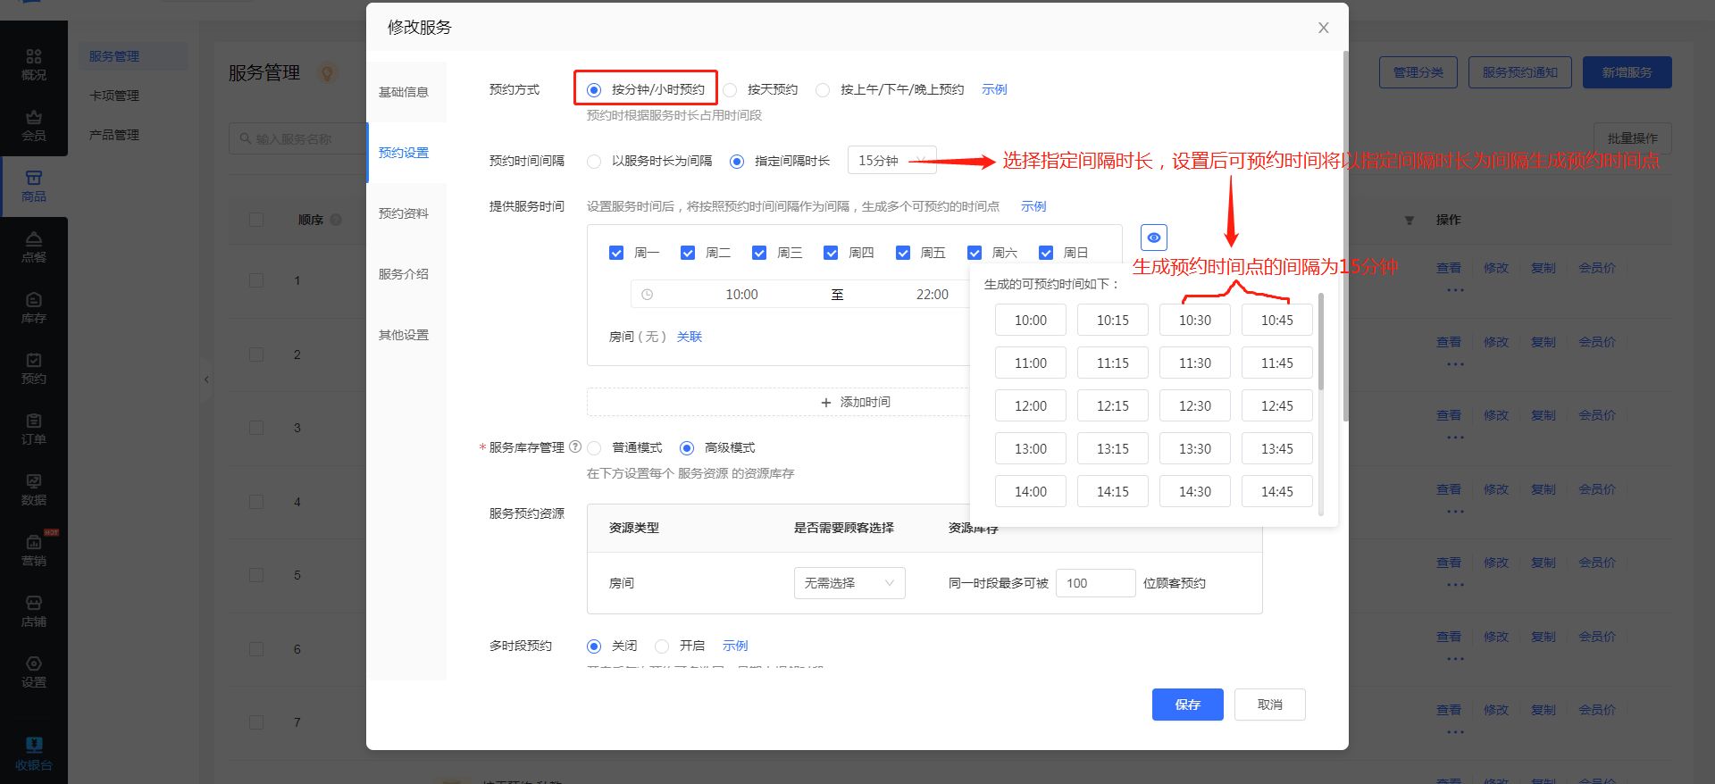Image resolution: width=1715 pixels, height=784 pixels.
Task: Uncheck the 周三 checkbox
Action: tap(759, 253)
